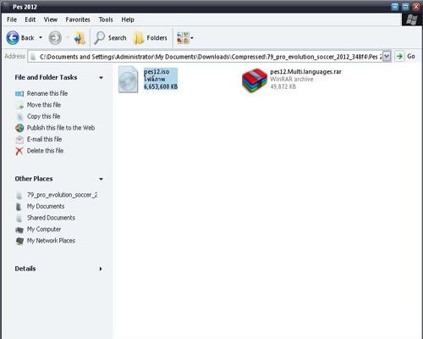
Task: Close the Pes 2012 window
Action: tap(416, 7)
